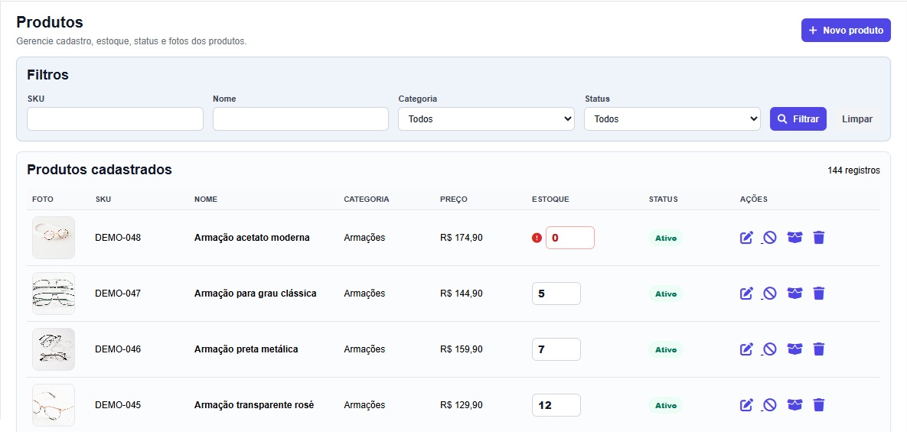Delete product DEMO-046 with trash icon
This screenshot has height=438, width=907.
coord(818,349)
